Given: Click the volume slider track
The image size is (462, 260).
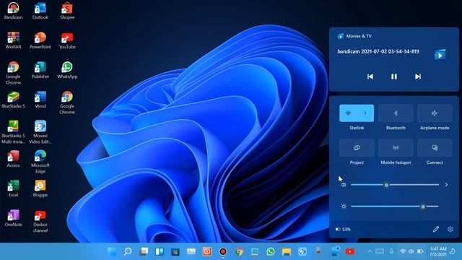Looking at the screenshot, I should 395,185.
